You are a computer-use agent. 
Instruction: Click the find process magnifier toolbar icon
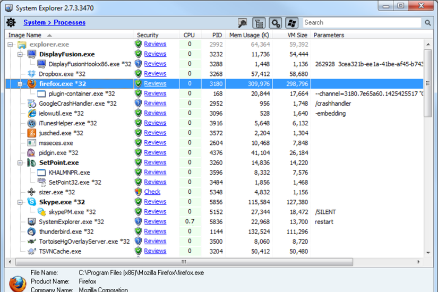pos(243,23)
